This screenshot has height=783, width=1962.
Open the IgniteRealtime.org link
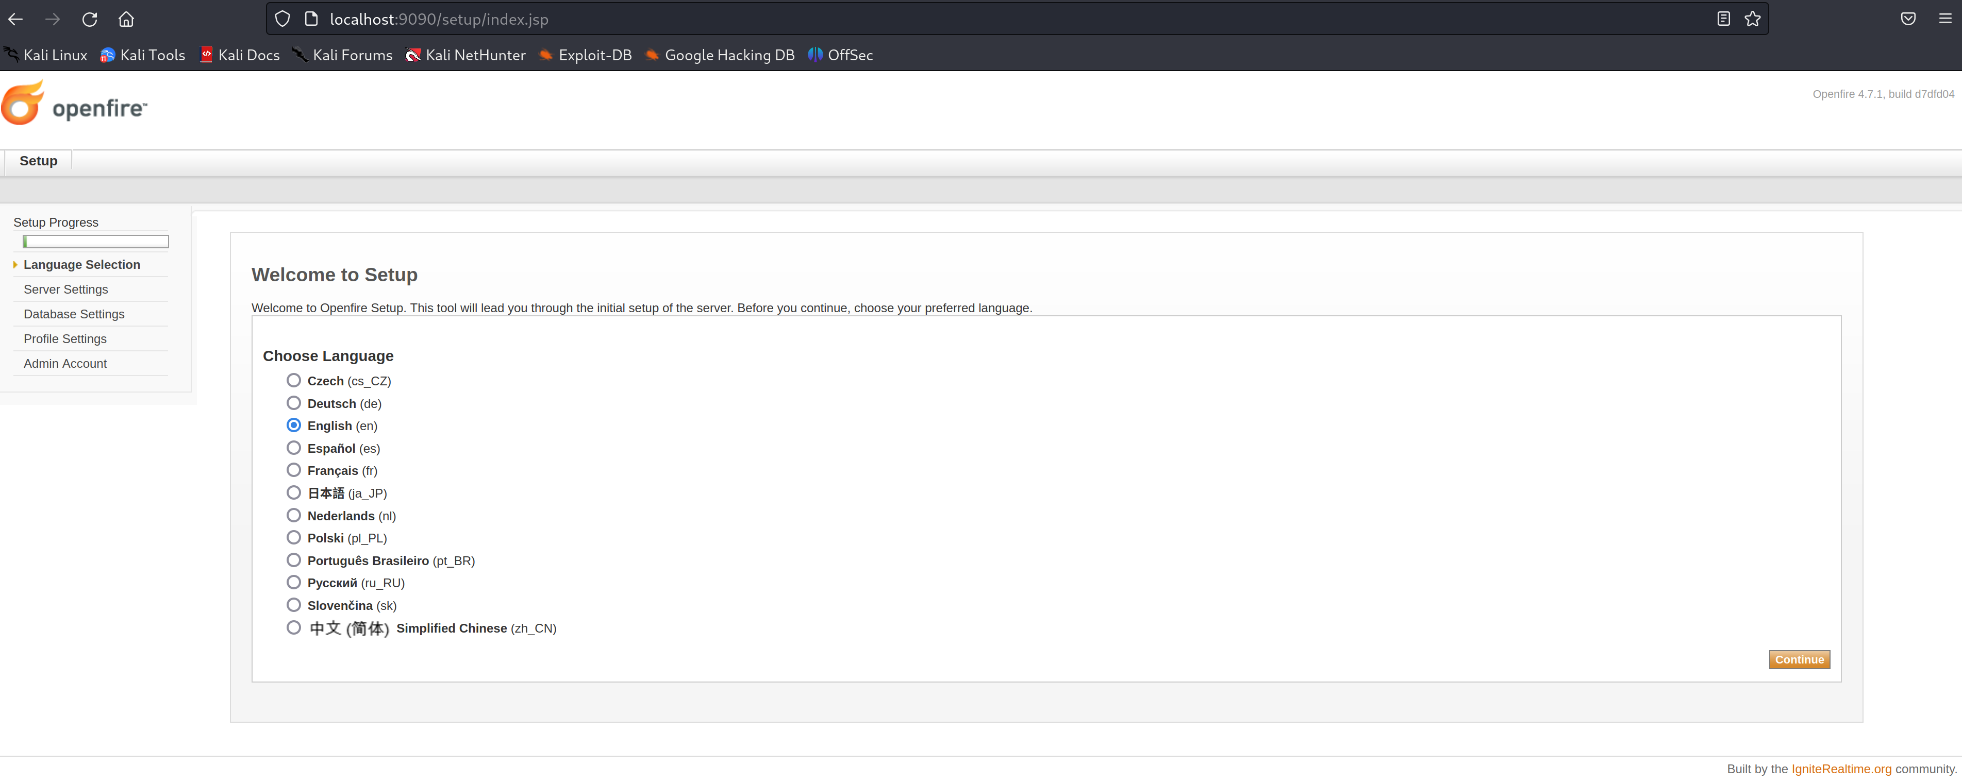[1841, 769]
